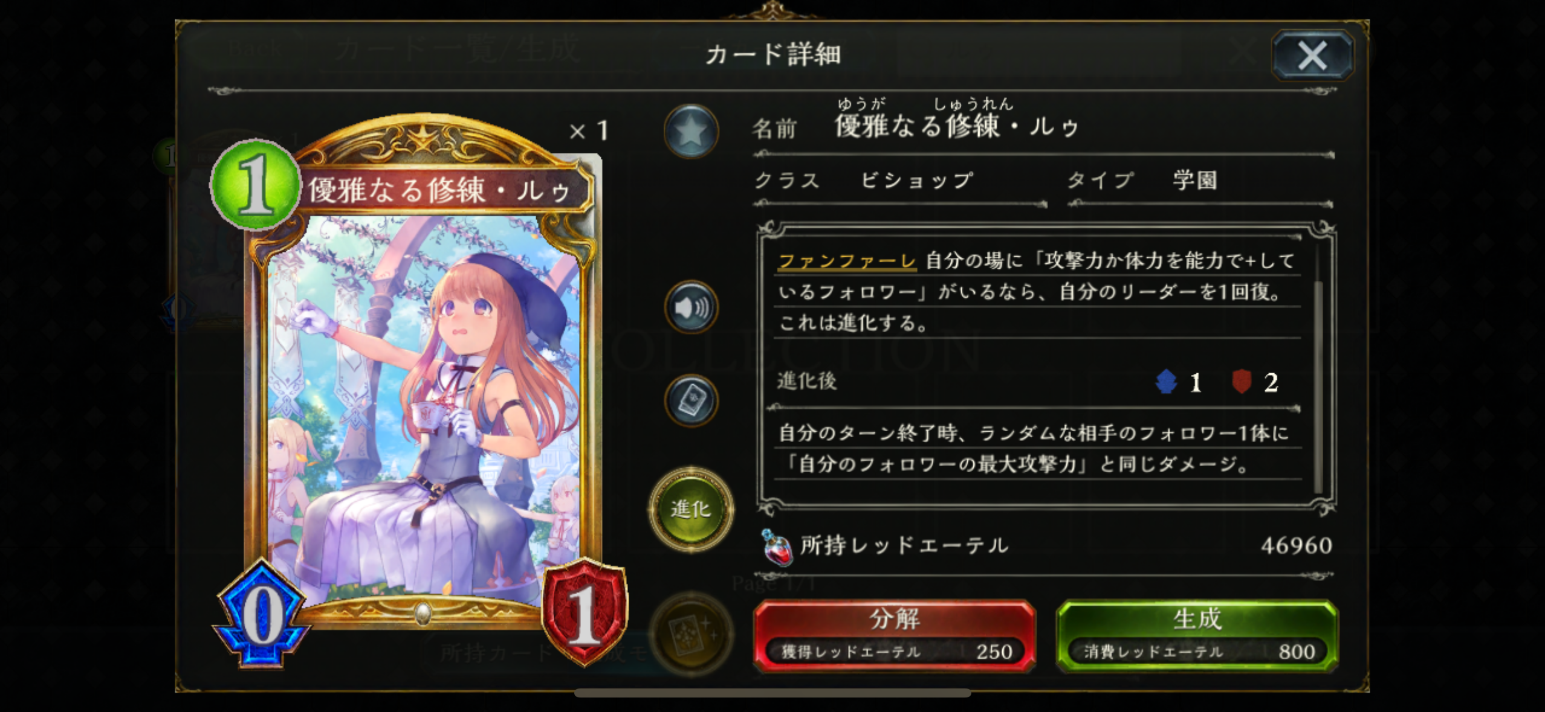Toggle the favorite star icon
This screenshot has height=712, width=1545.
coord(691,131)
